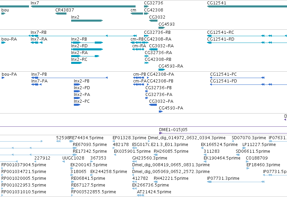Click EST RH42221.5prime
Viewport: 287px width, 197px height.
[155, 182]
